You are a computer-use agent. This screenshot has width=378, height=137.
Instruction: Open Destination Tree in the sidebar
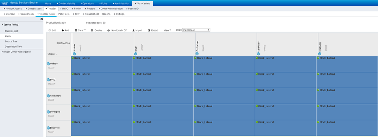[13, 47]
